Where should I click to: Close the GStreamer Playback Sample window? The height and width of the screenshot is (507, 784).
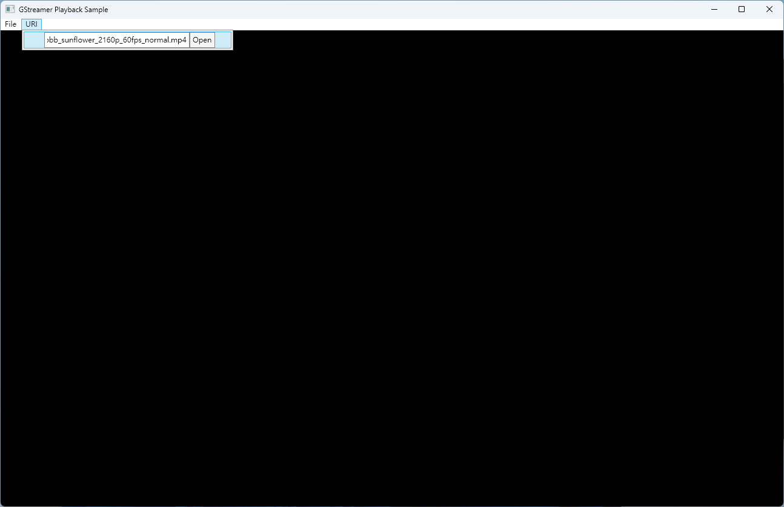[769, 9]
